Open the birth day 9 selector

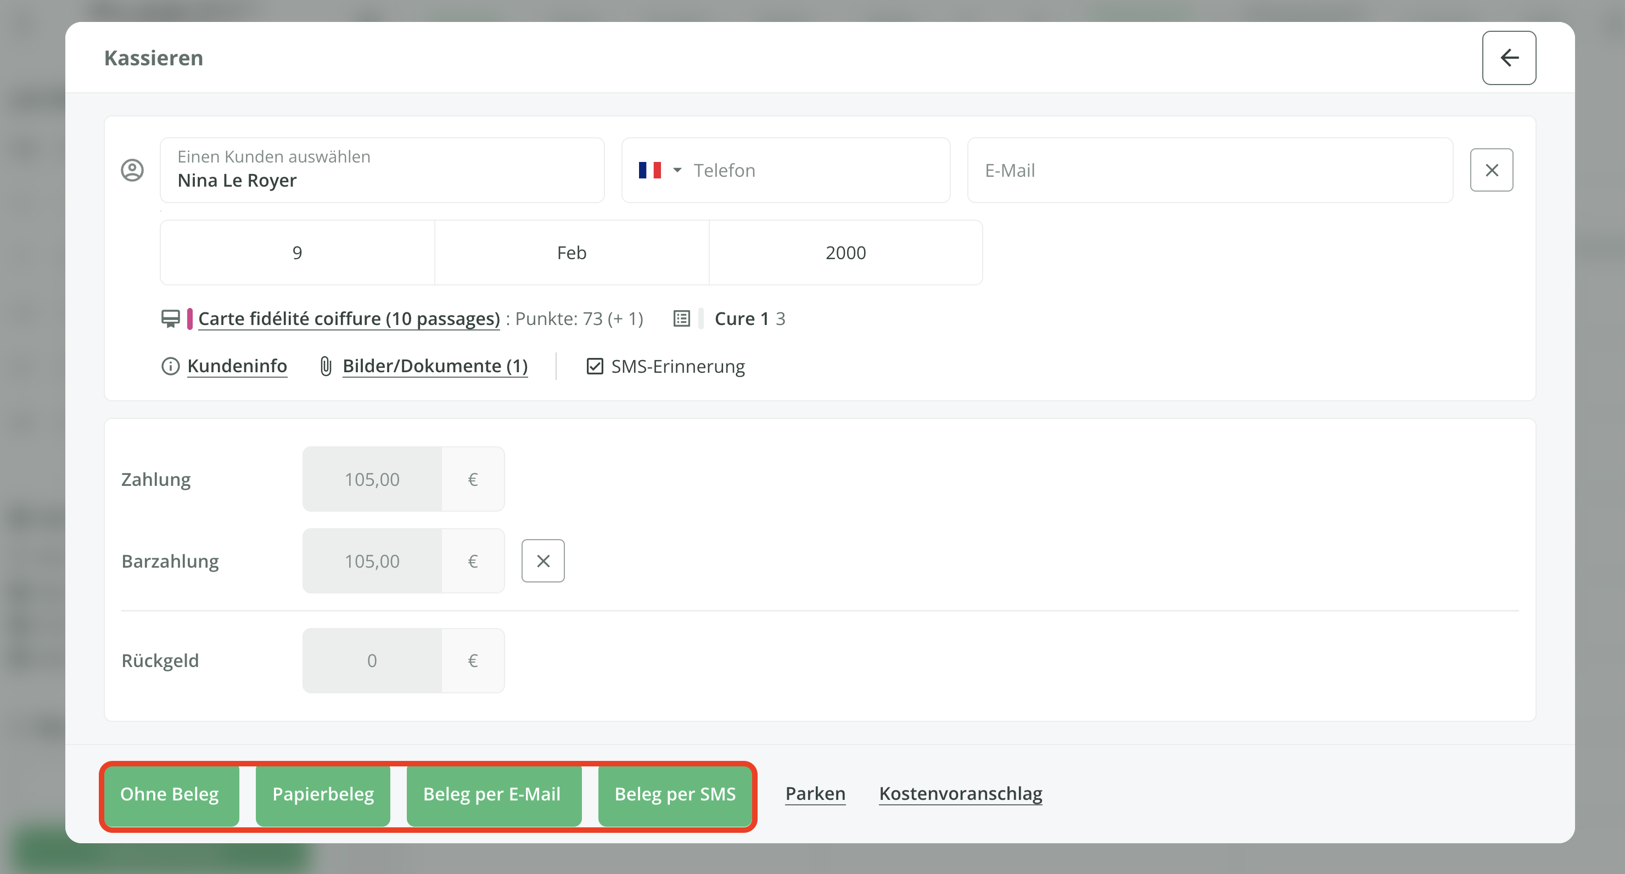tap(297, 253)
